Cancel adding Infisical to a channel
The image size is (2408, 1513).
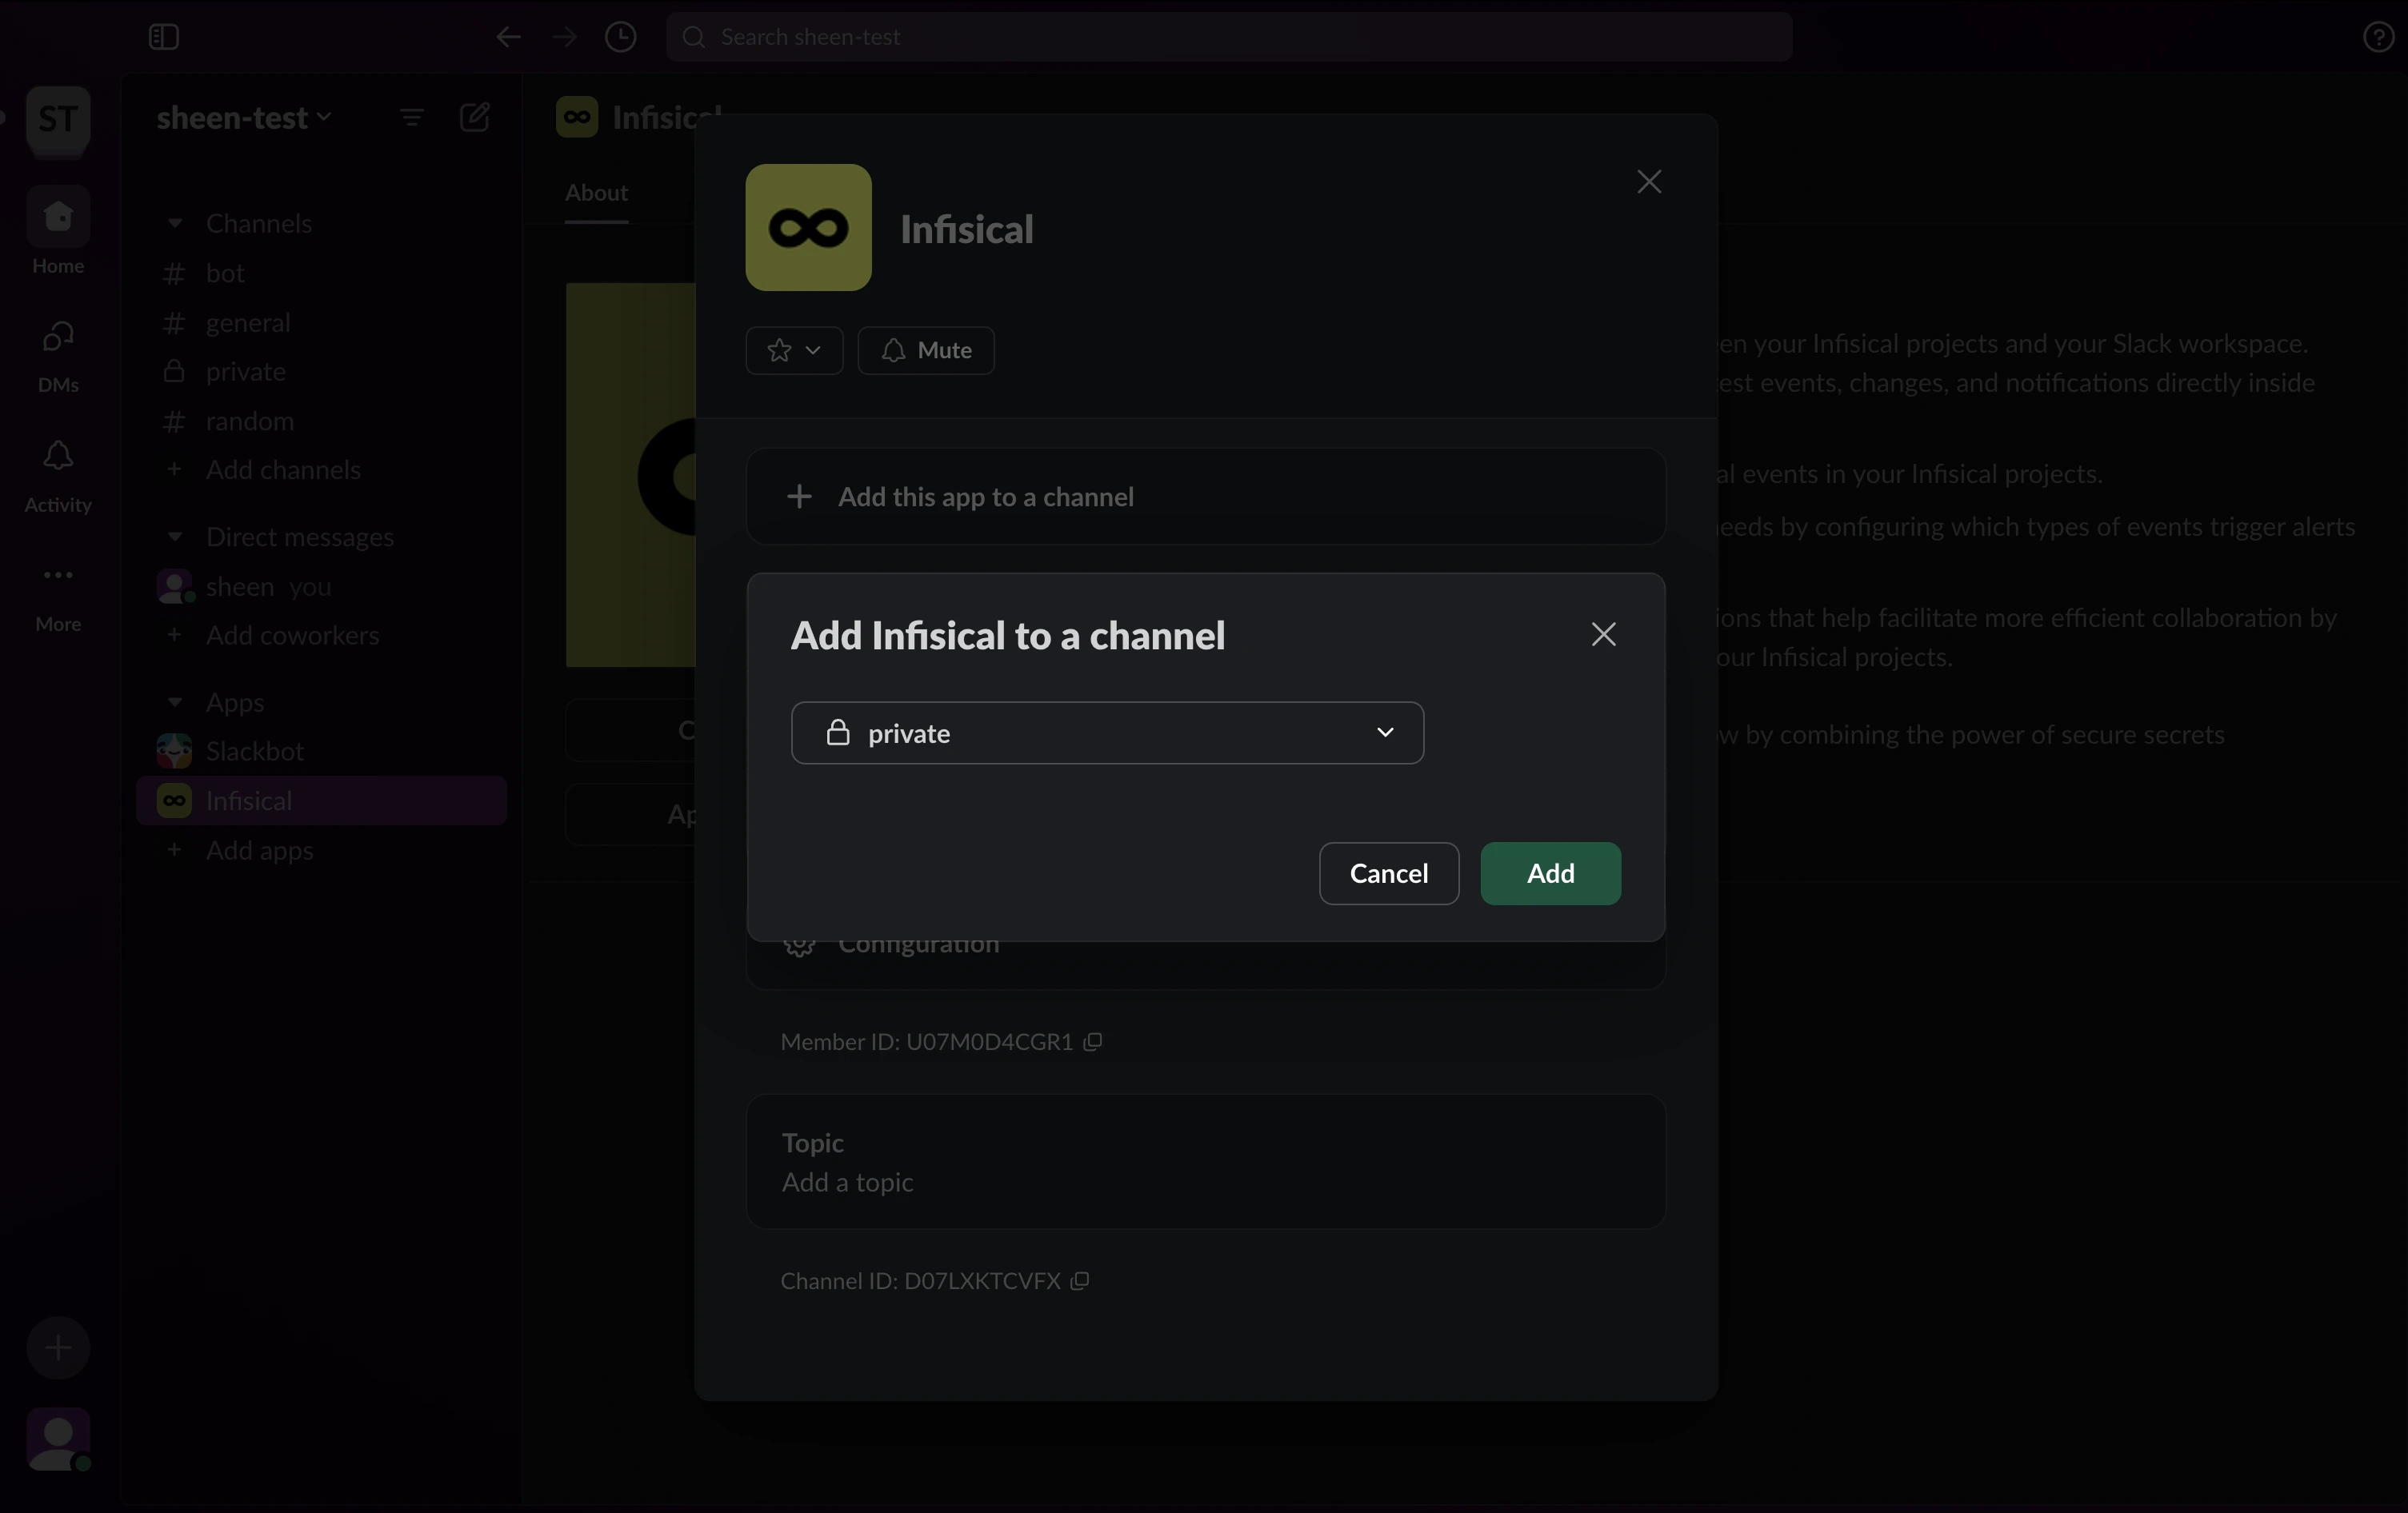pos(1388,873)
